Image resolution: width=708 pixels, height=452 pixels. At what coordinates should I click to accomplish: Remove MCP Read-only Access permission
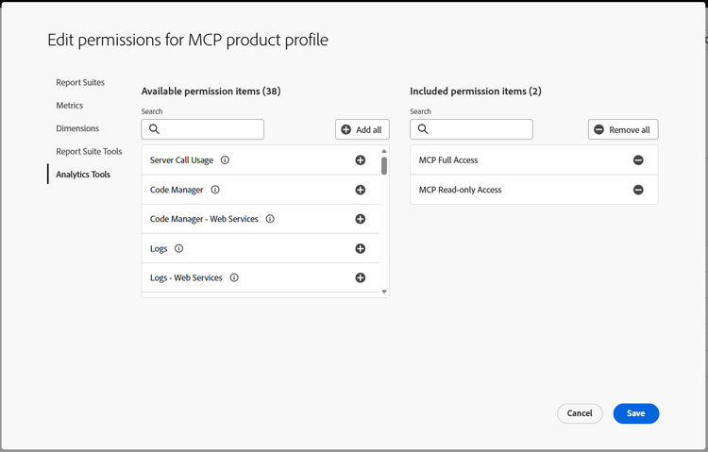tap(638, 190)
